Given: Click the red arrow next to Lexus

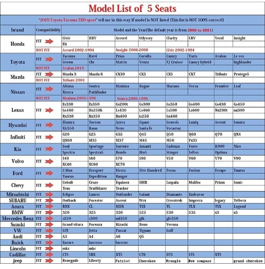Looking at the screenshot, I should click(49, 110).
